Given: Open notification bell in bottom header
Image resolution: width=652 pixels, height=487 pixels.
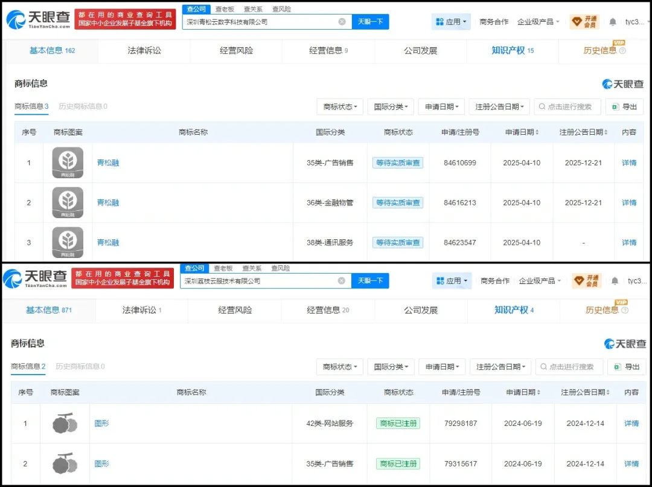Looking at the screenshot, I should (615, 280).
